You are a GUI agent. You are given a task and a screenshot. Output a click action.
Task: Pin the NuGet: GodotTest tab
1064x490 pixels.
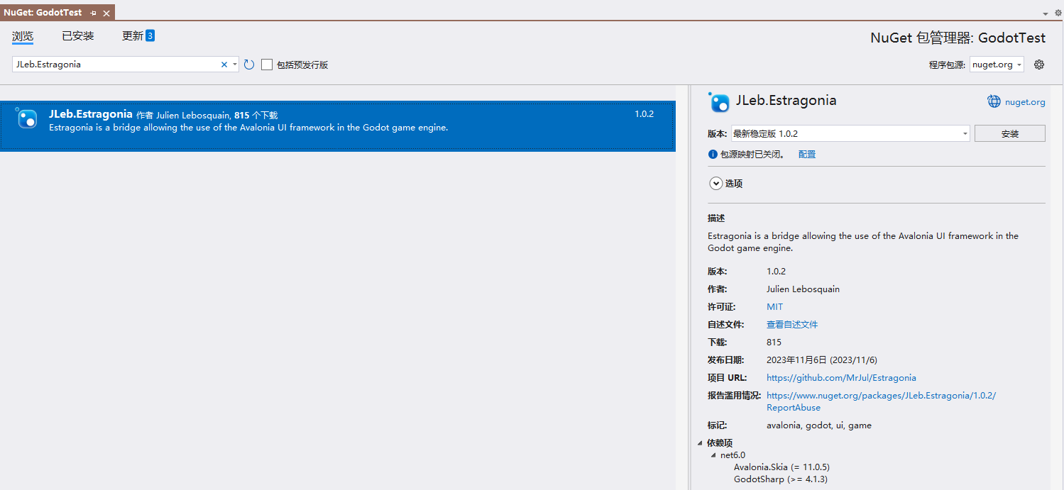[x=94, y=13]
